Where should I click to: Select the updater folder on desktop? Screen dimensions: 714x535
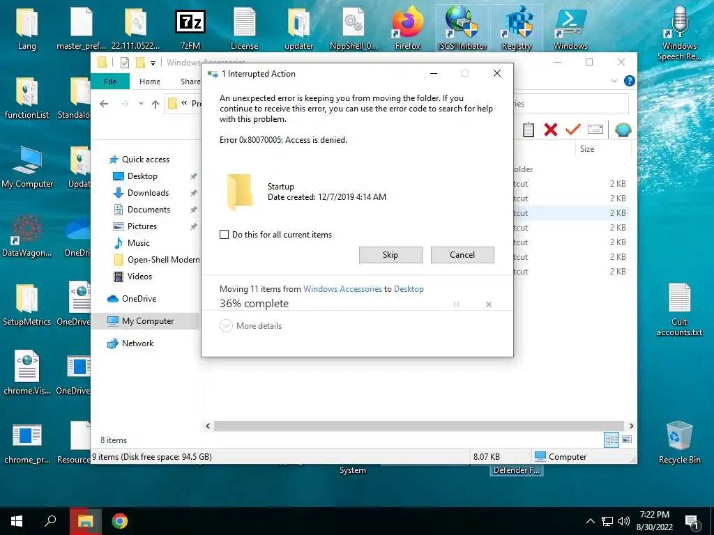298,29
